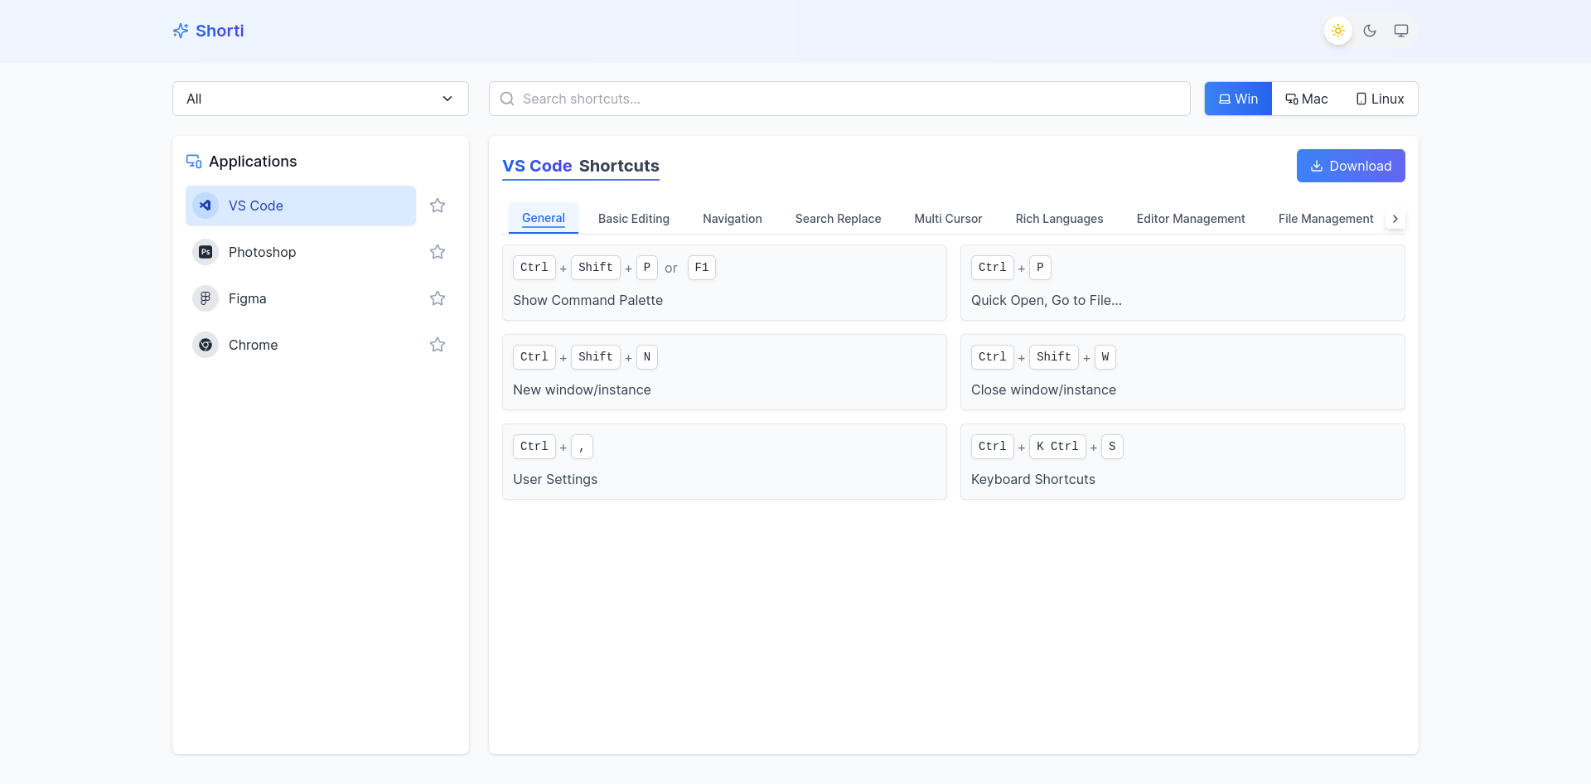Open the Multi Cursor tab
Viewport: 1591px width, 784px height.
pyautogui.click(x=948, y=219)
